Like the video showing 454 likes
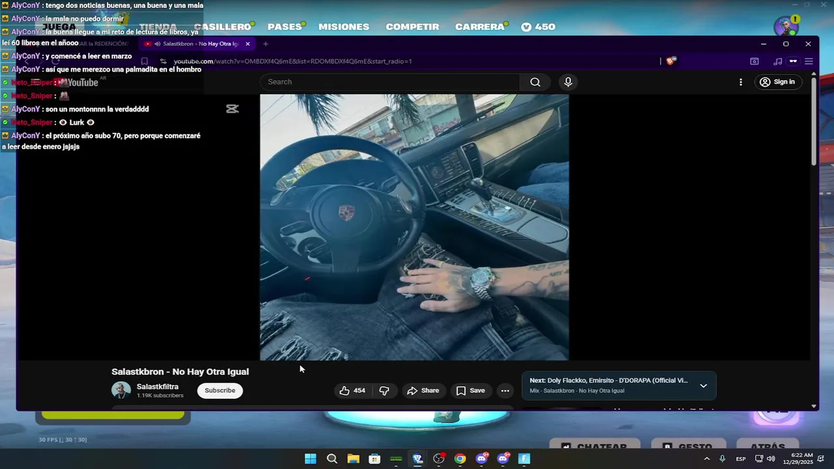Screen dimensions: 834x469 352,391
